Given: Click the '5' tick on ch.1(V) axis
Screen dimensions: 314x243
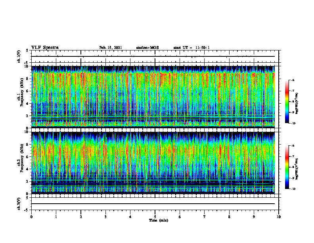Looking at the screenshot, I should (x=27, y=51).
